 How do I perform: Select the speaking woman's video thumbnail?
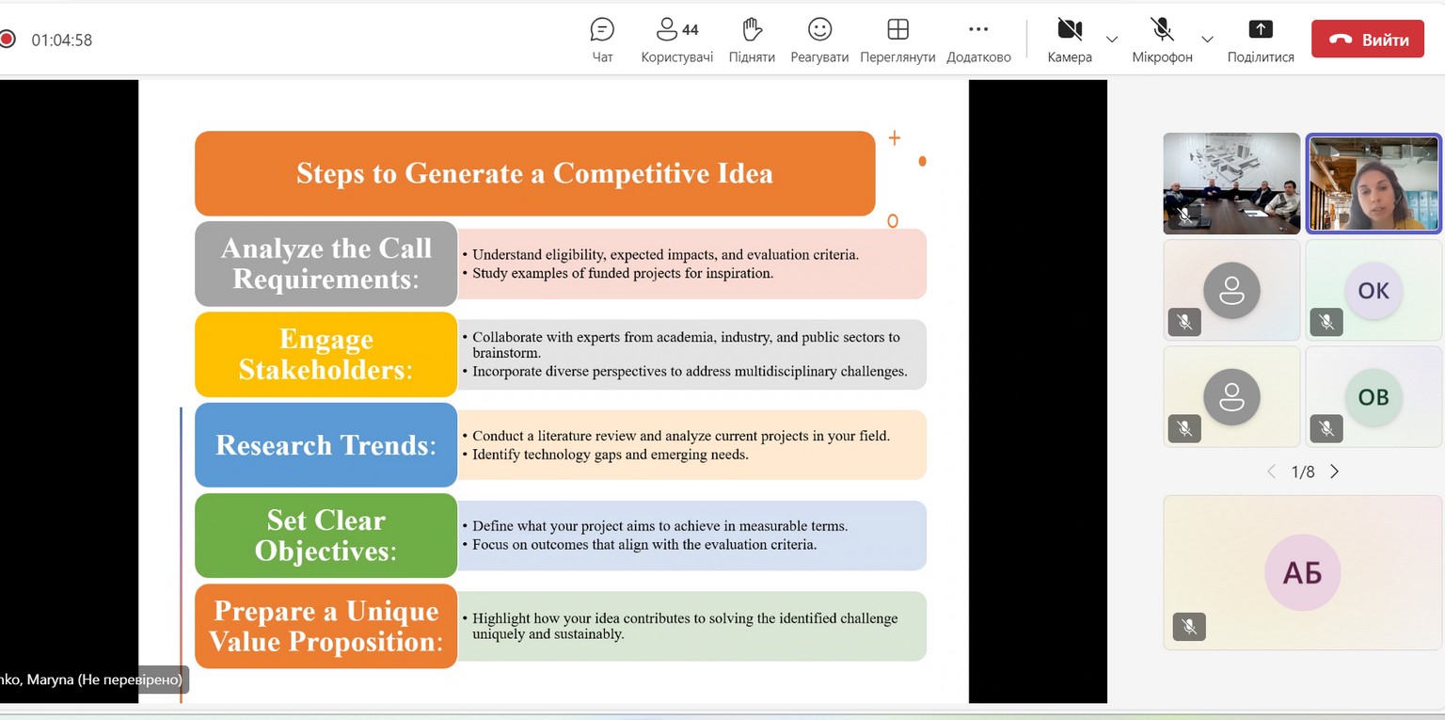coord(1374,183)
